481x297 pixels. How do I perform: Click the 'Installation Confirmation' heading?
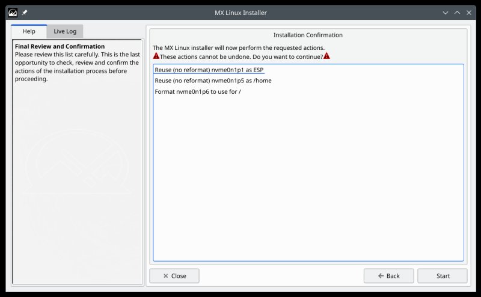(x=308, y=35)
